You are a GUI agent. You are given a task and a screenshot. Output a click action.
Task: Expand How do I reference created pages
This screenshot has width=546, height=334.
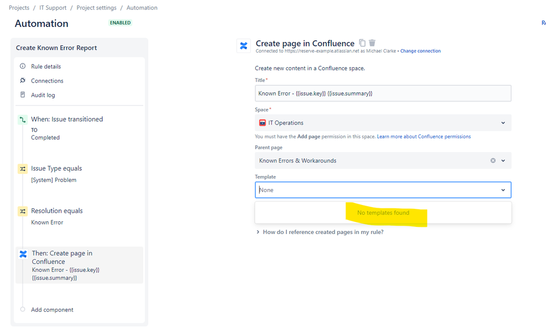[x=320, y=232]
